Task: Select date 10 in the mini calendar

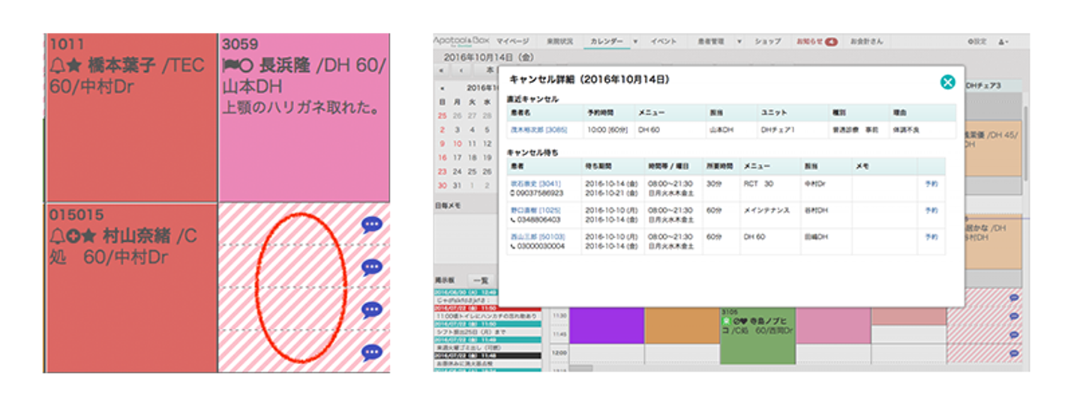Action: [457, 143]
